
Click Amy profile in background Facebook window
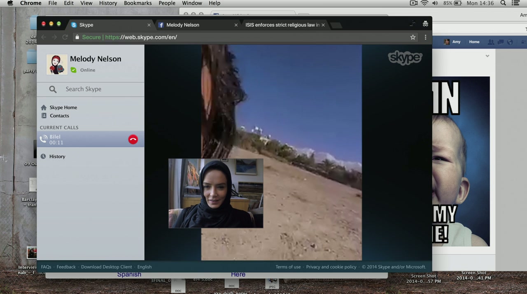tap(452, 42)
